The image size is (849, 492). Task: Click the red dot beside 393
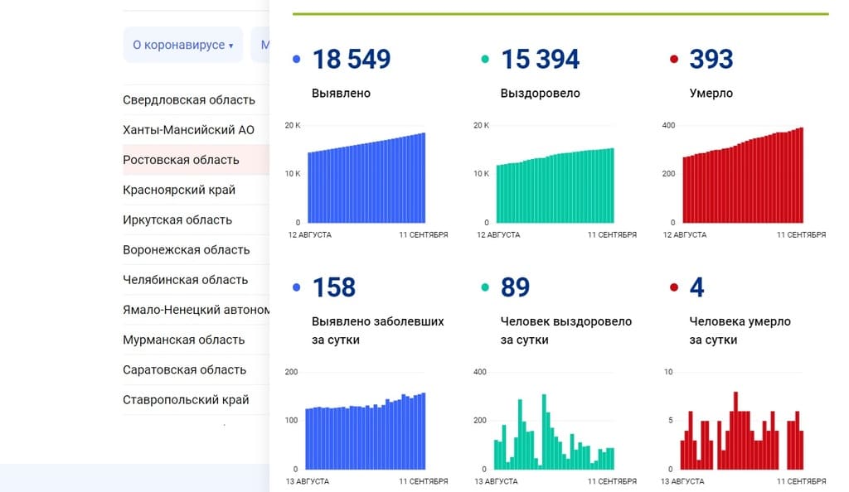pos(673,60)
